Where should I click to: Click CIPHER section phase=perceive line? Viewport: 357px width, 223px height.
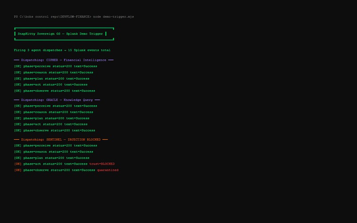coord(55,66)
